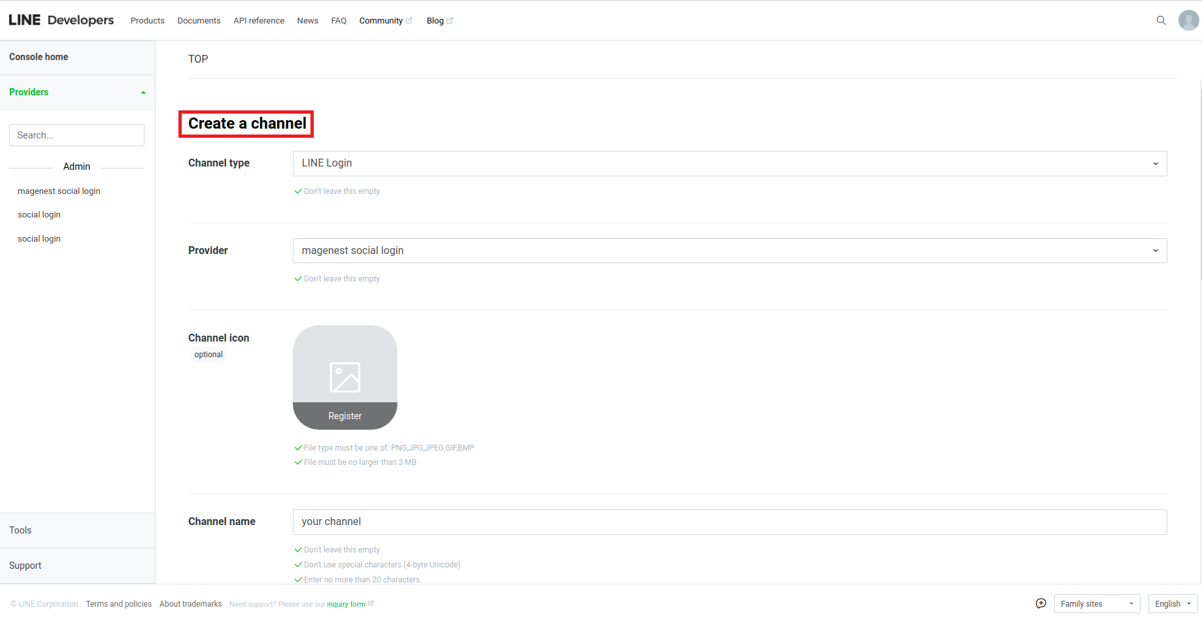Open the News page
The image size is (1202, 623).
click(x=307, y=21)
